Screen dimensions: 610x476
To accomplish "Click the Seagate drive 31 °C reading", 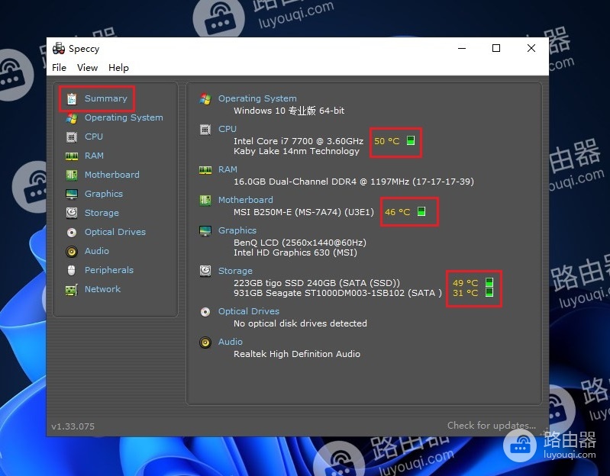I will (465, 293).
